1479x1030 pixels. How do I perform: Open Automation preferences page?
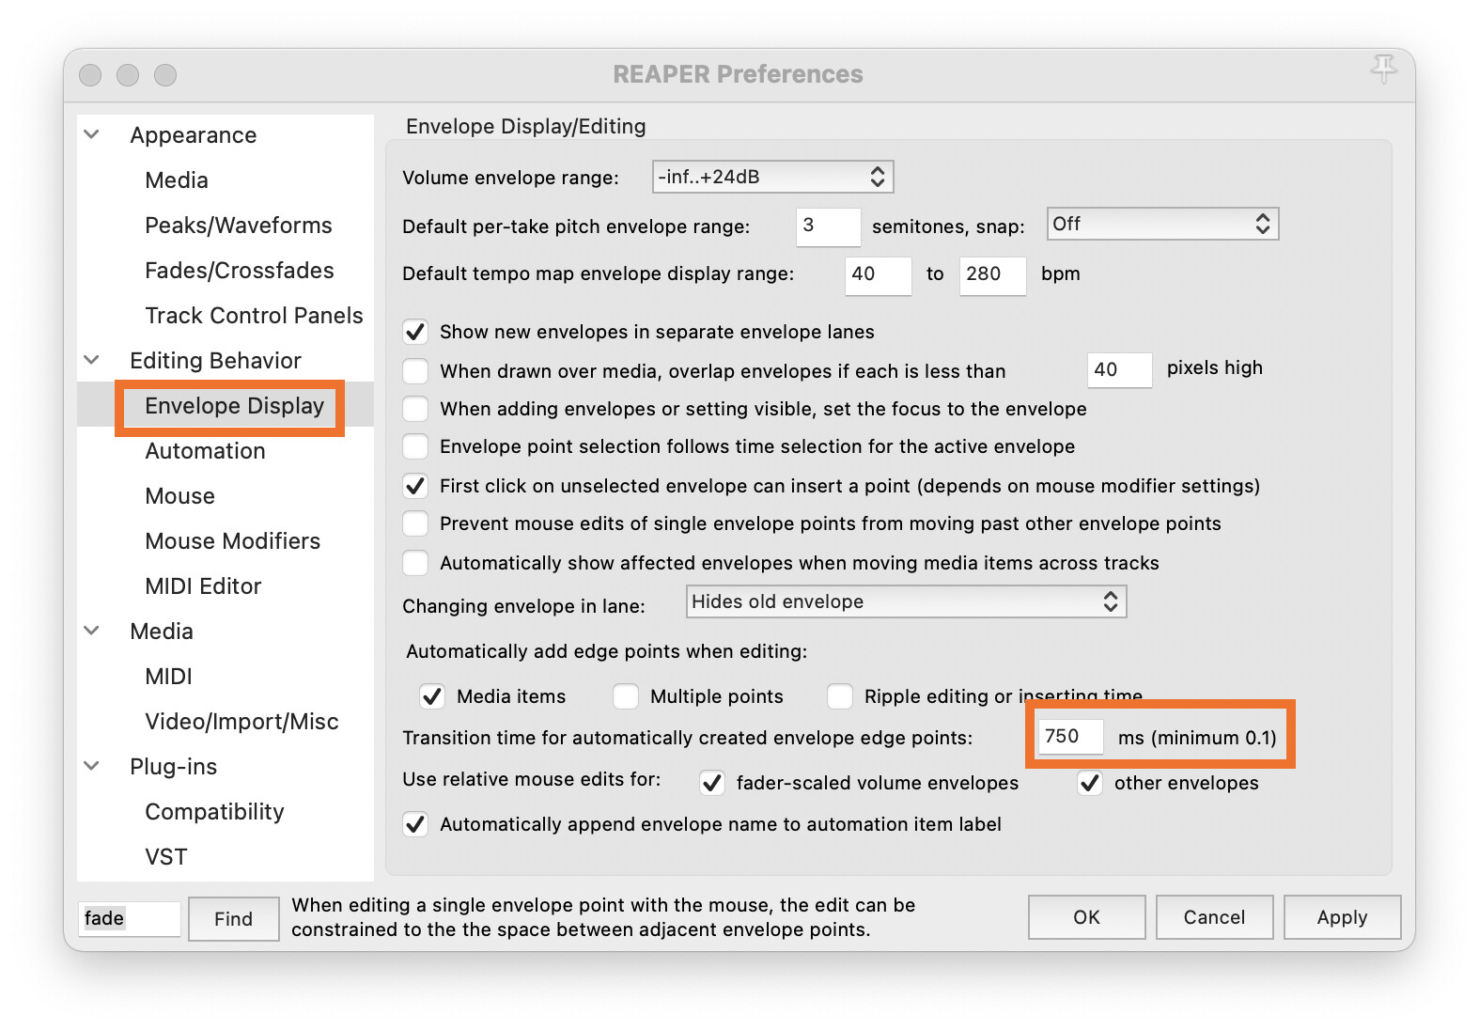point(205,450)
